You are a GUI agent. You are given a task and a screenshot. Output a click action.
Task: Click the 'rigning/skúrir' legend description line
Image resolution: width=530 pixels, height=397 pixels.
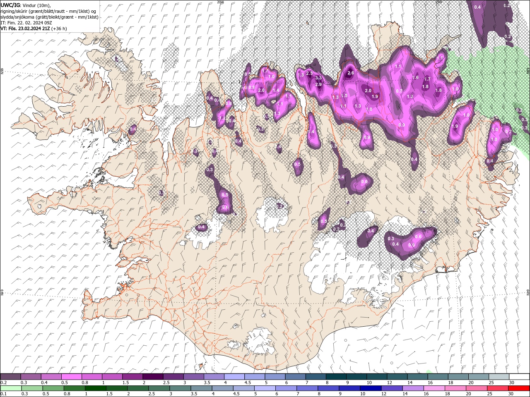coord(49,11)
